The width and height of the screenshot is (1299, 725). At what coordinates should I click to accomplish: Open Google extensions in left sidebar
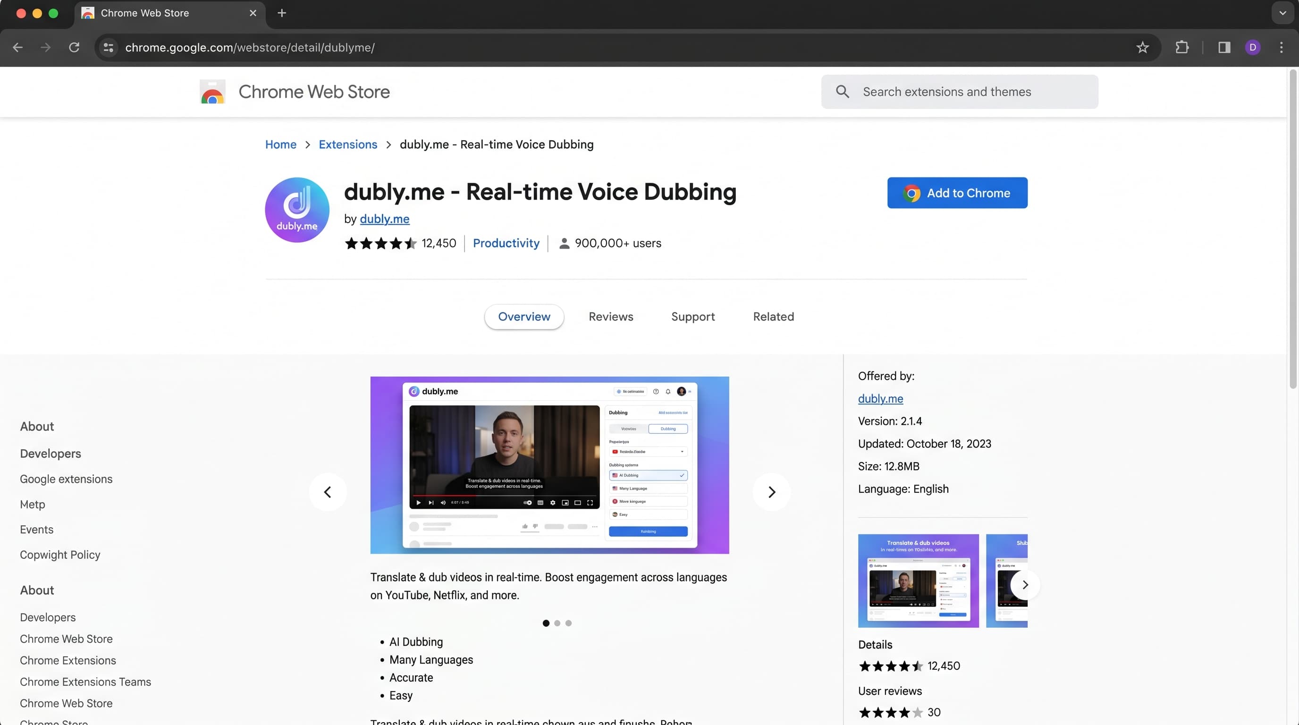(x=66, y=479)
